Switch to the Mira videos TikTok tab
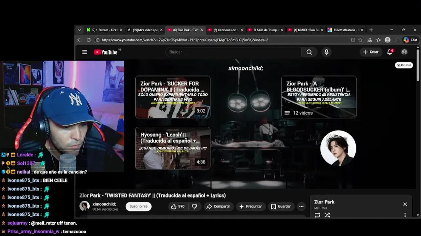 (x=145, y=30)
